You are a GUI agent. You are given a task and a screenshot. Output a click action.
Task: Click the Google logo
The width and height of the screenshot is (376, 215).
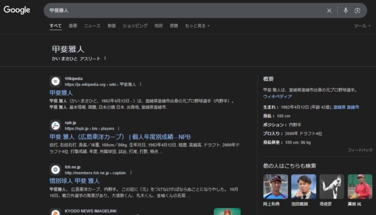[x=17, y=10]
